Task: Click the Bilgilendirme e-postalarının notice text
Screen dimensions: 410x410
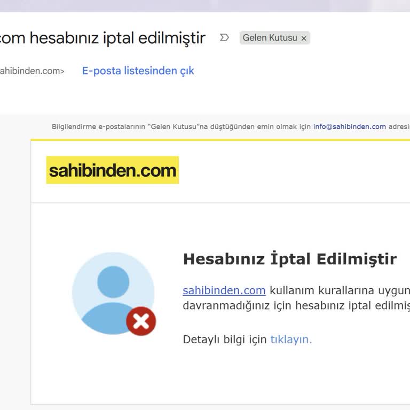Action: (x=231, y=127)
